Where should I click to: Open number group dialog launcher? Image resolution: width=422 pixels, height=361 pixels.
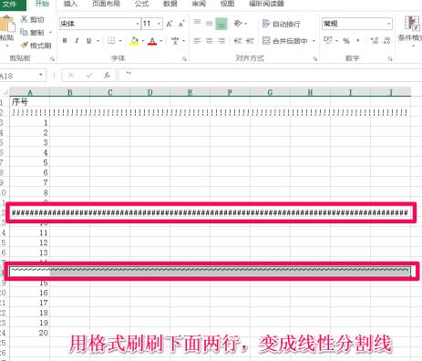(390, 59)
